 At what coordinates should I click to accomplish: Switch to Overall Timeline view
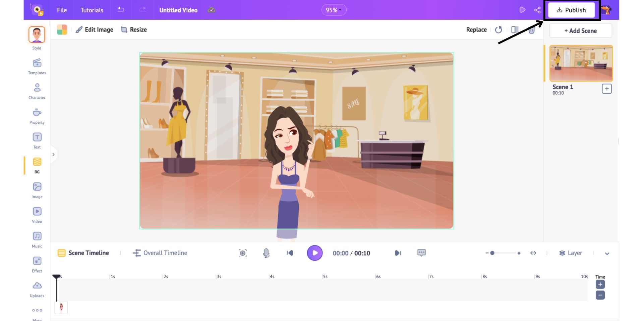[160, 253]
